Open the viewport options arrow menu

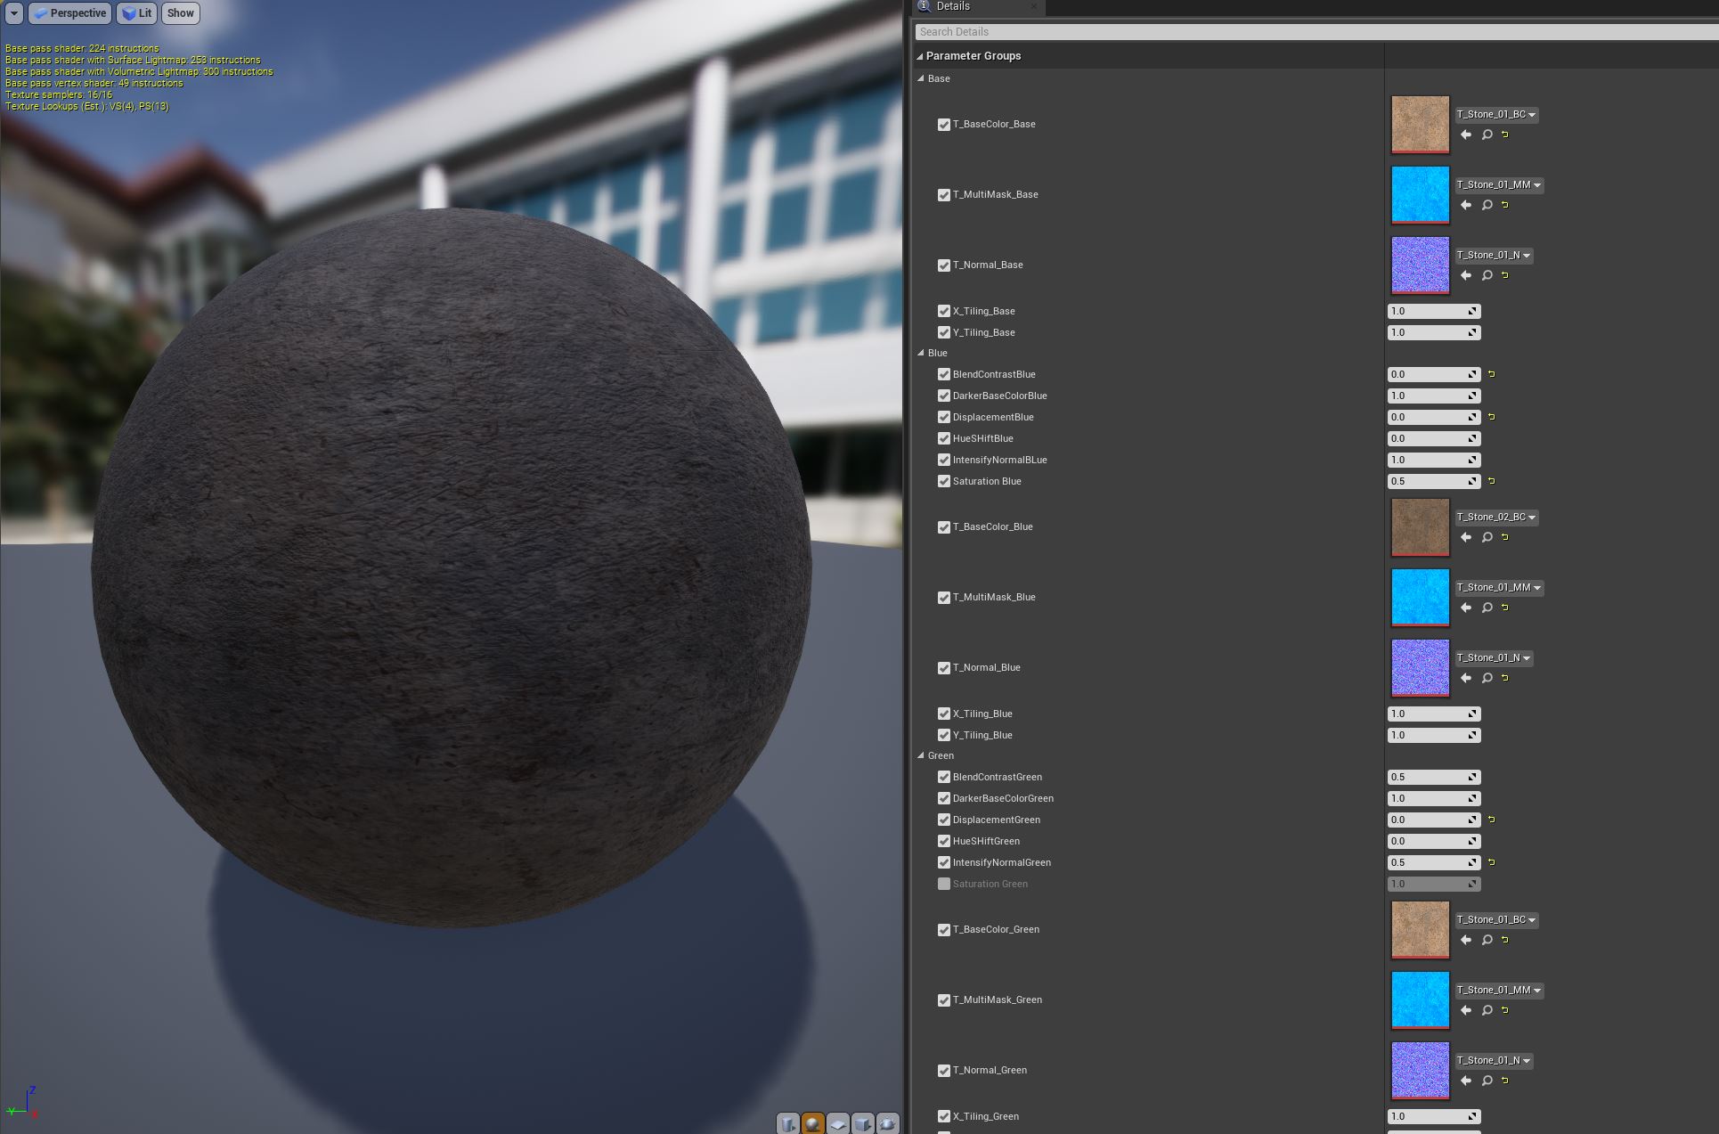coord(14,13)
